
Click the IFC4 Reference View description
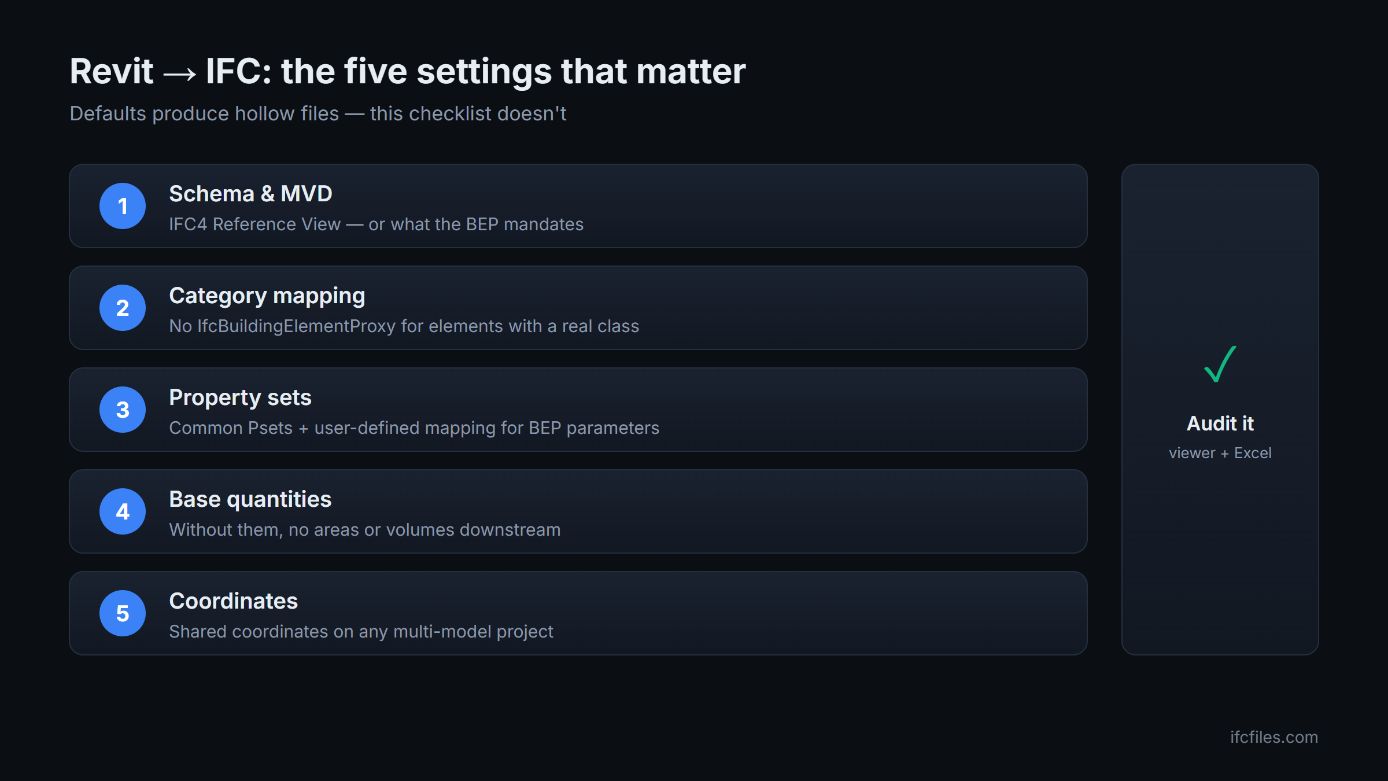pos(376,224)
